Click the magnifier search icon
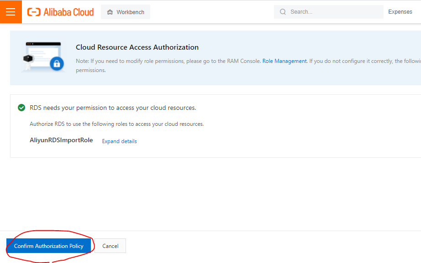This screenshot has width=421, height=263. click(x=283, y=12)
